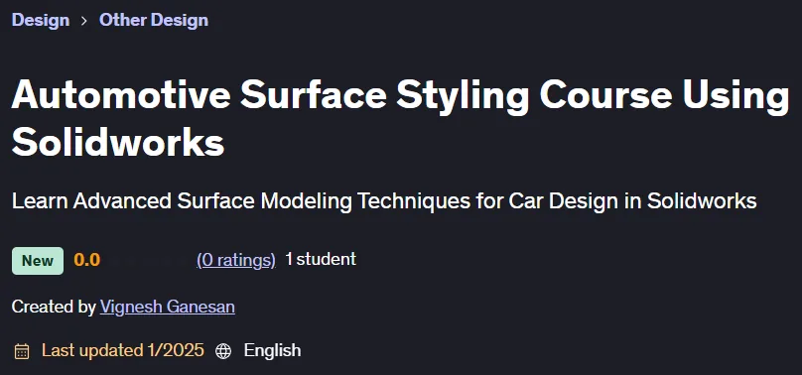
Task: Click Solidworks on the title's second line
Action: [x=118, y=142]
